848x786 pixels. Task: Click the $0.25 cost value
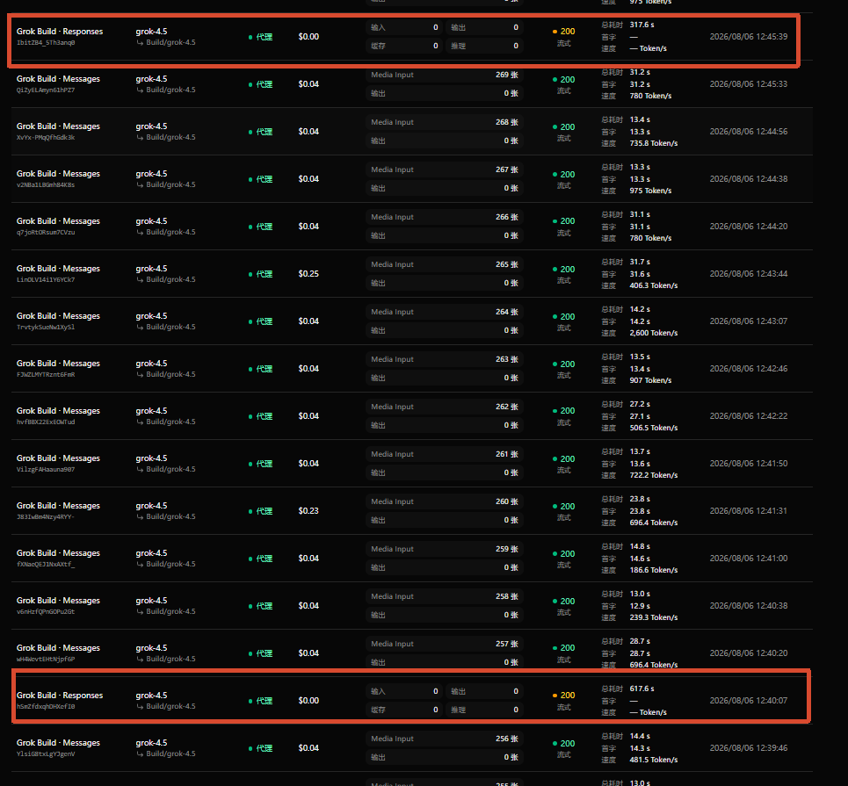pos(308,273)
